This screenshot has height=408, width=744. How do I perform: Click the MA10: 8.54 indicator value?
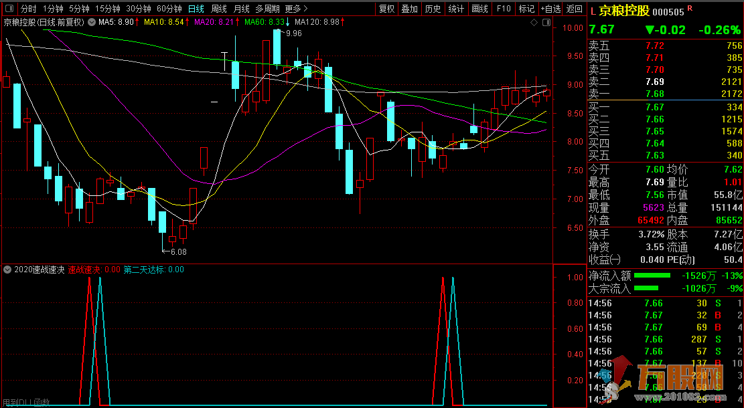tap(163, 22)
